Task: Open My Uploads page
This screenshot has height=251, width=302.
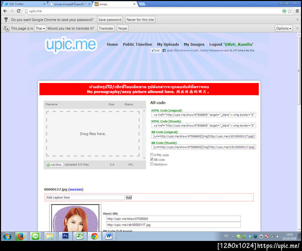Action: click(x=168, y=44)
